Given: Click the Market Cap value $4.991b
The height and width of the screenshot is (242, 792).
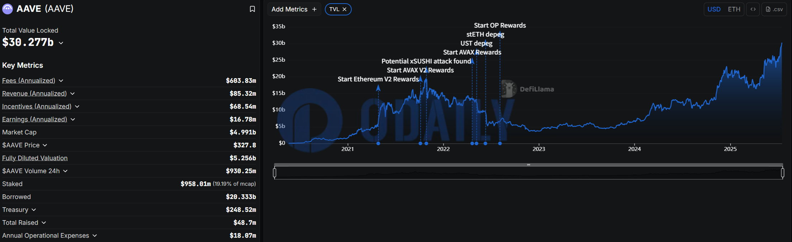Looking at the screenshot, I should point(243,132).
